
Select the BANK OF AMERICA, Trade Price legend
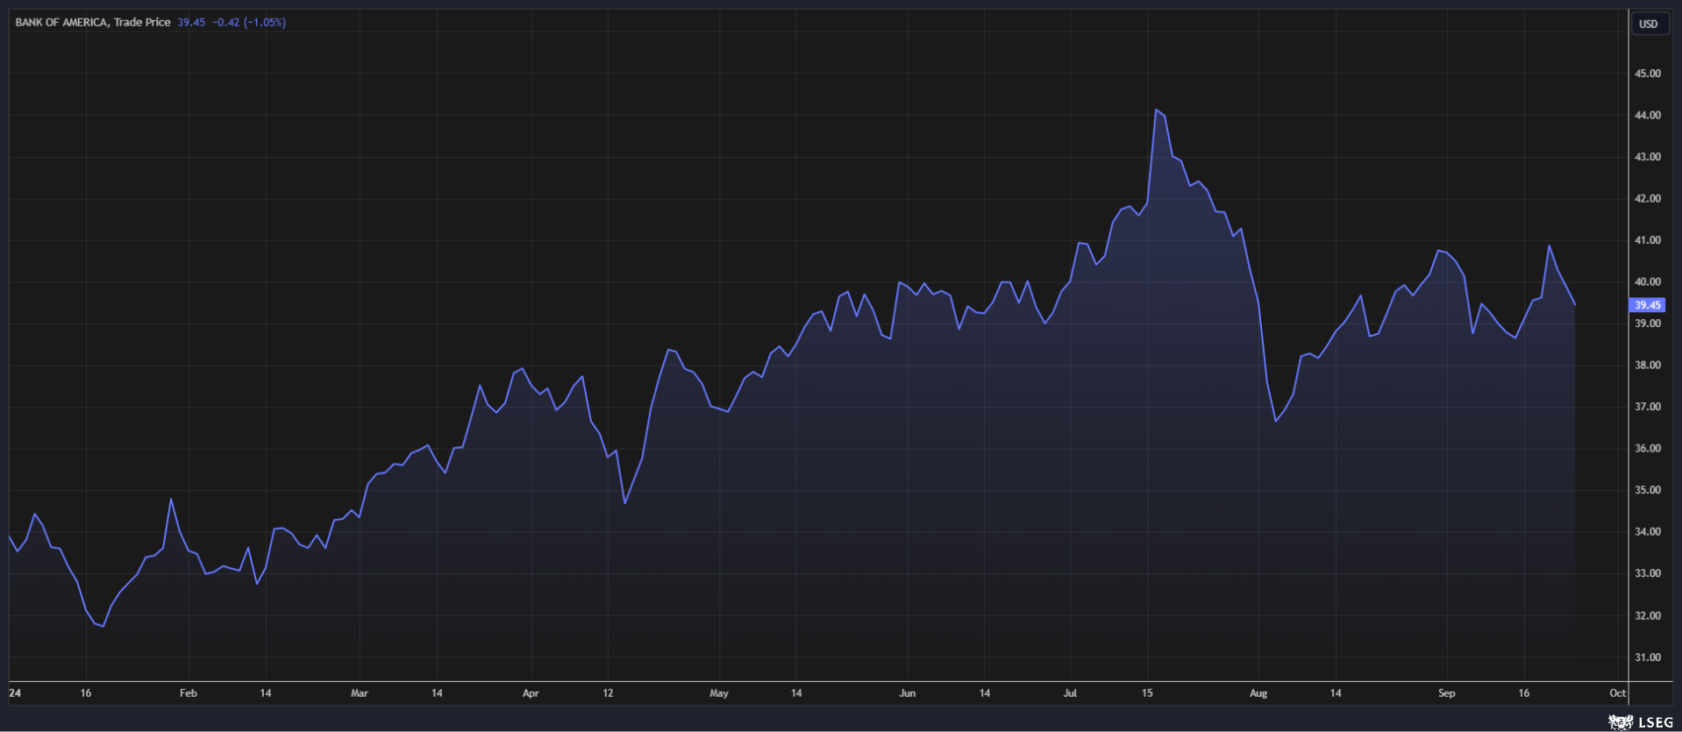pos(93,22)
